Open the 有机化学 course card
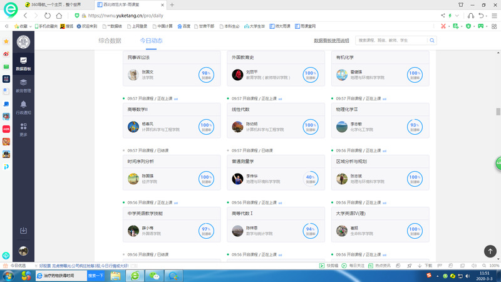 tap(380, 68)
